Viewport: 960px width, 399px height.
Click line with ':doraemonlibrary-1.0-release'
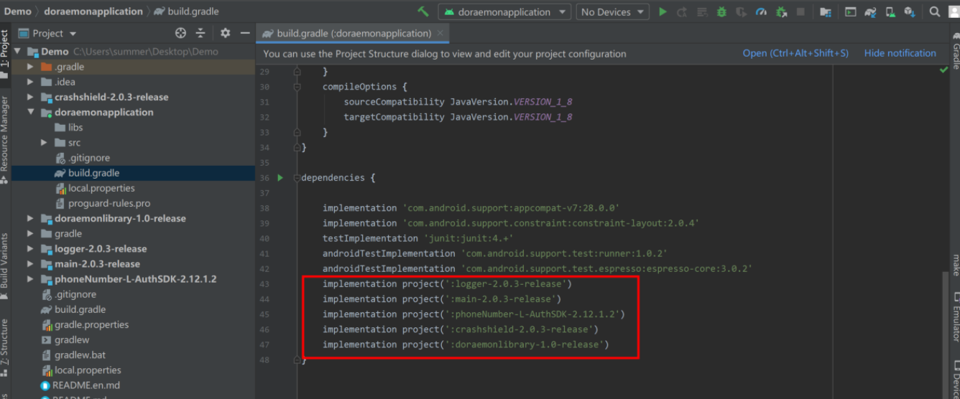click(x=466, y=344)
